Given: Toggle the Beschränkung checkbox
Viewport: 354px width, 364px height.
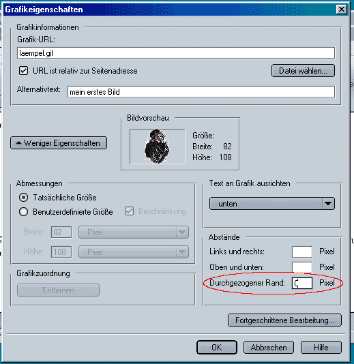Looking at the screenshot, I should (129, 211).
